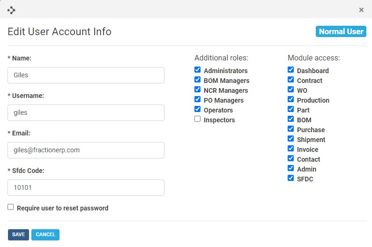Image resolution: width=372 pixels, height=247 pixels.
Task: Uncheck Purchase module access
Action: 291,129
